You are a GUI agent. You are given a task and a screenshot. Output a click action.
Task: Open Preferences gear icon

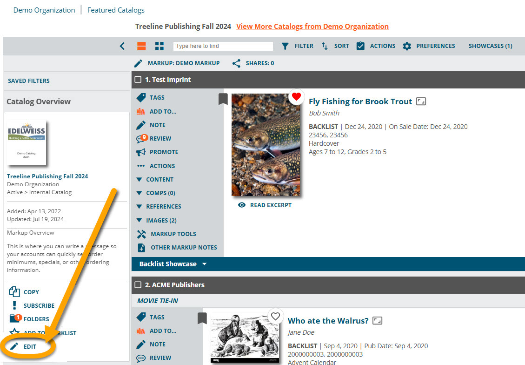[x=407, y=46]
